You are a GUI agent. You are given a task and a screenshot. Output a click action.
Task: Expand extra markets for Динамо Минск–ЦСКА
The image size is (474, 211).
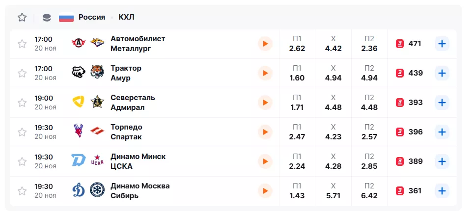pos(442,161)
